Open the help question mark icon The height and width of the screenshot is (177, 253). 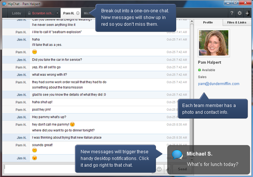(232, 13)
